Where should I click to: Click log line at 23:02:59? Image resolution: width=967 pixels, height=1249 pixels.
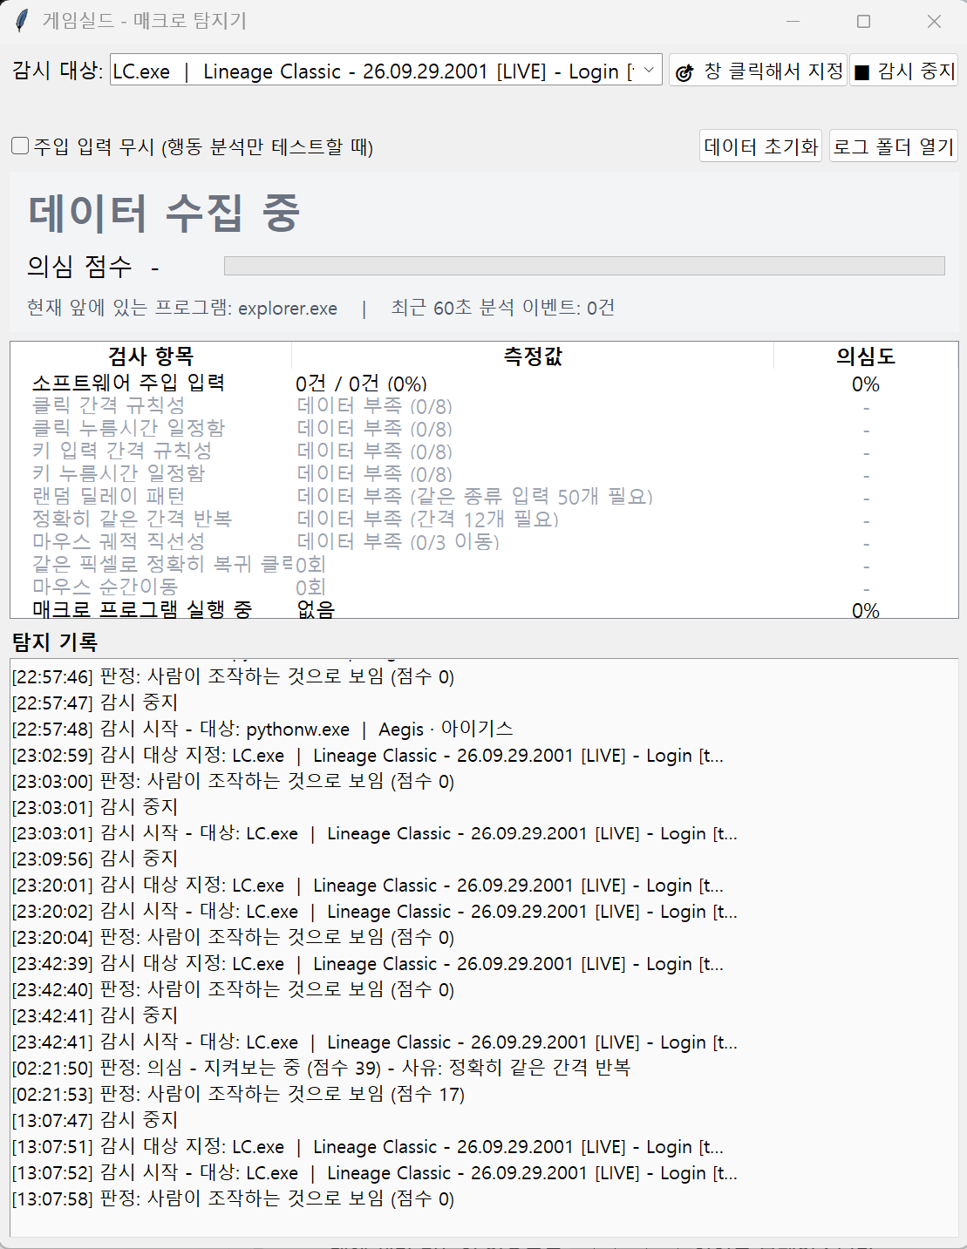368,755
